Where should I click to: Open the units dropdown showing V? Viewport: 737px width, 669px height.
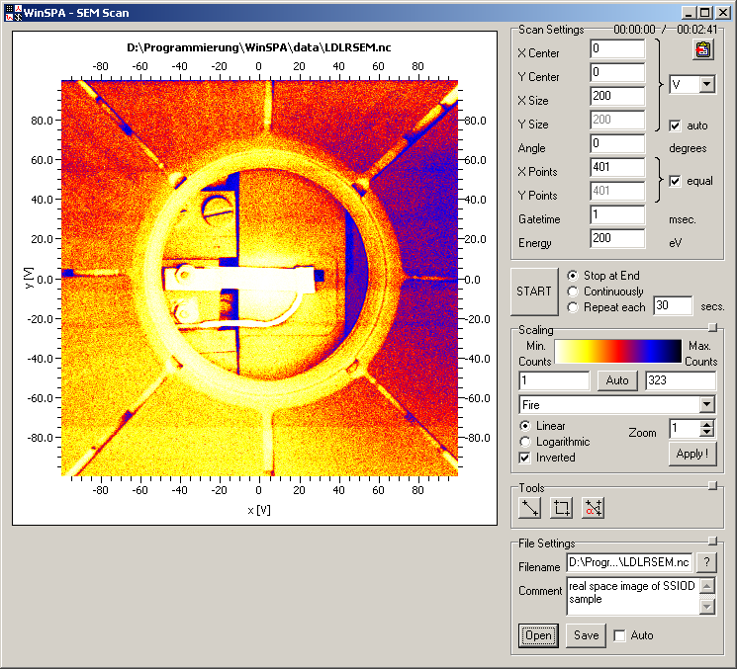click(x=705, y=85)
